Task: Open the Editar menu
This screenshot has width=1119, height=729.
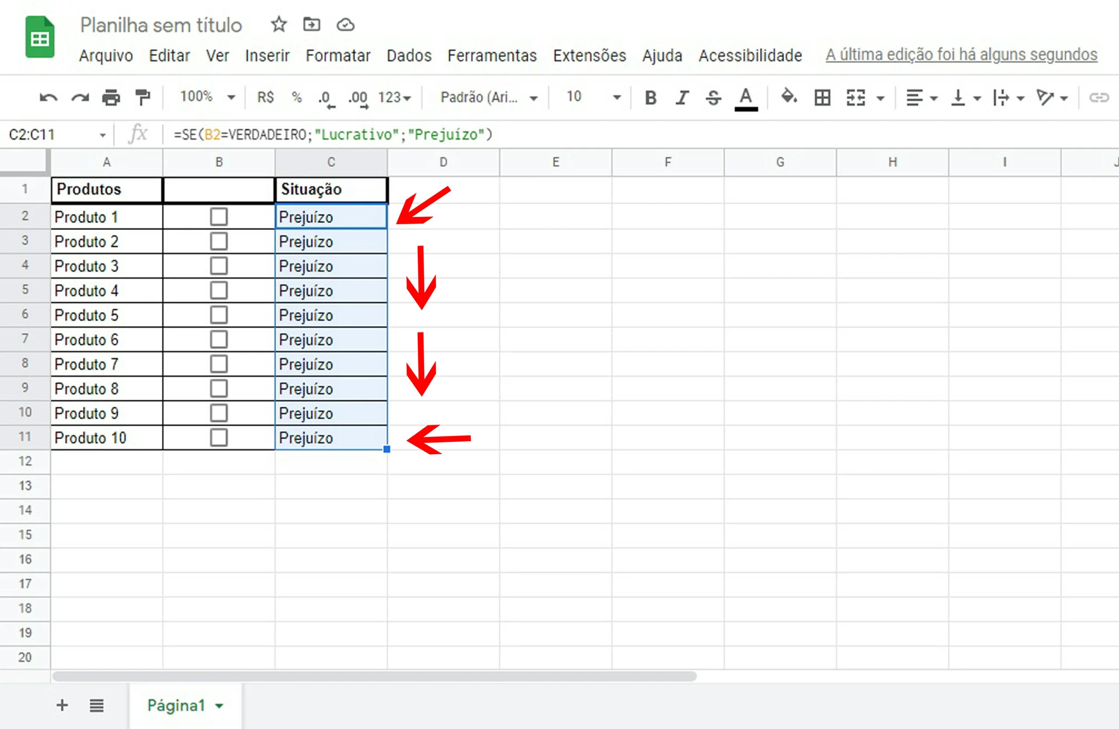Action: point(169,55)
